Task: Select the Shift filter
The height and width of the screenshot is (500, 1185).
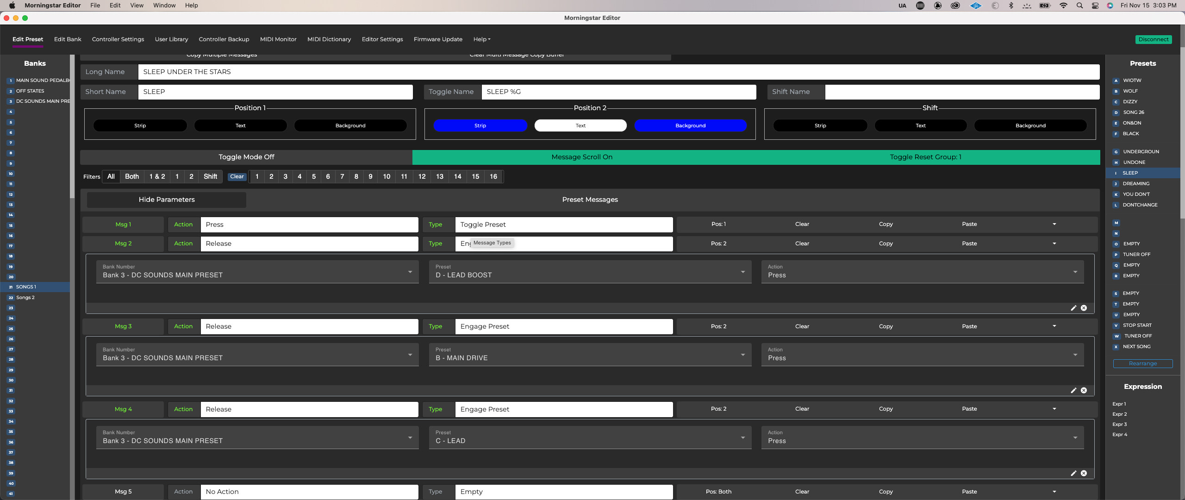Action: [x=210, y=176]
